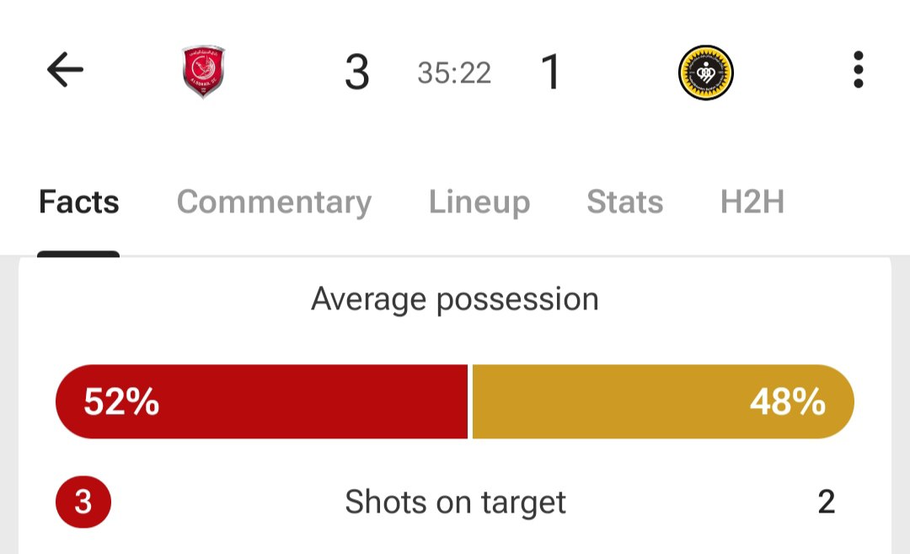
Task: Open the Stats tab
Action: coord(625,202)
